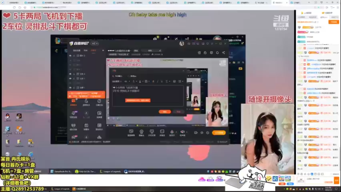Toggle the preview eye icon near start-streaming button
This screenshot has height=192, width=341.
tap(202, 133)
